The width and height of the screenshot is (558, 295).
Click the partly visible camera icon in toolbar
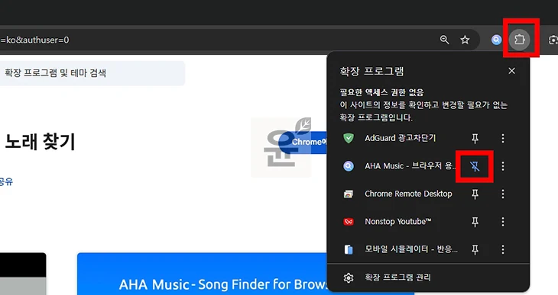(x=553, y=40)
